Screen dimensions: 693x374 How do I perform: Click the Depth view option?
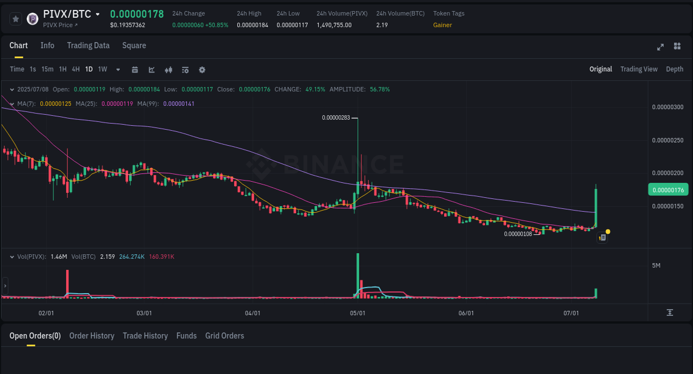tap(675, 69)
